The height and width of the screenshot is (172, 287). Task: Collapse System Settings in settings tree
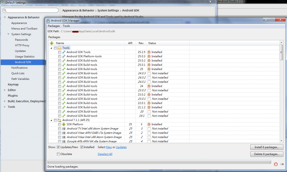point(8,34)
